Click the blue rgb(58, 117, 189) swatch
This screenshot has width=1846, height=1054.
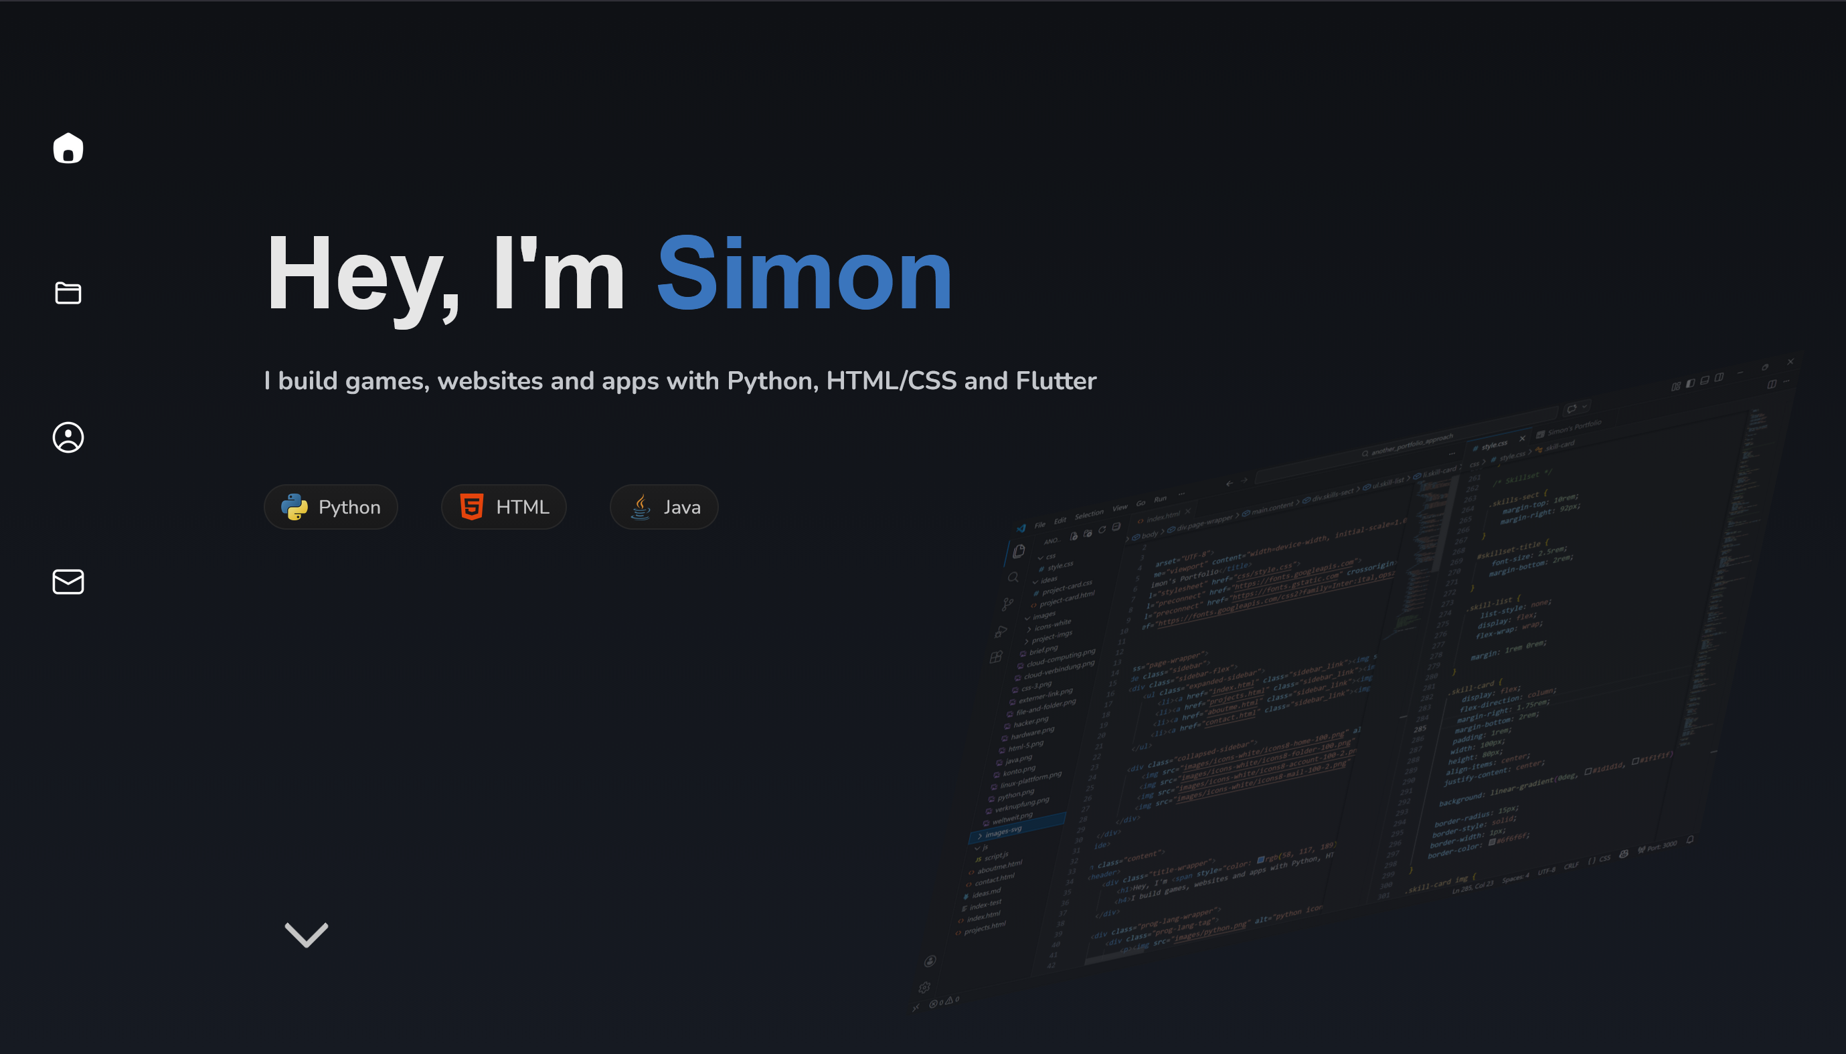click(1260, 859)
